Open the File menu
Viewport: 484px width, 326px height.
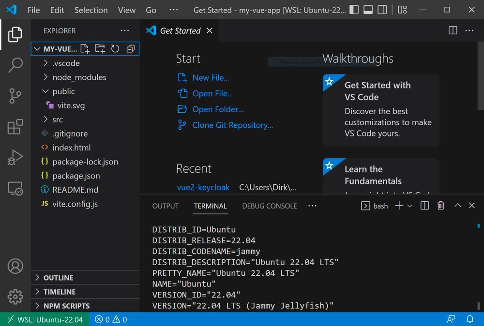[x=33, y=10]
